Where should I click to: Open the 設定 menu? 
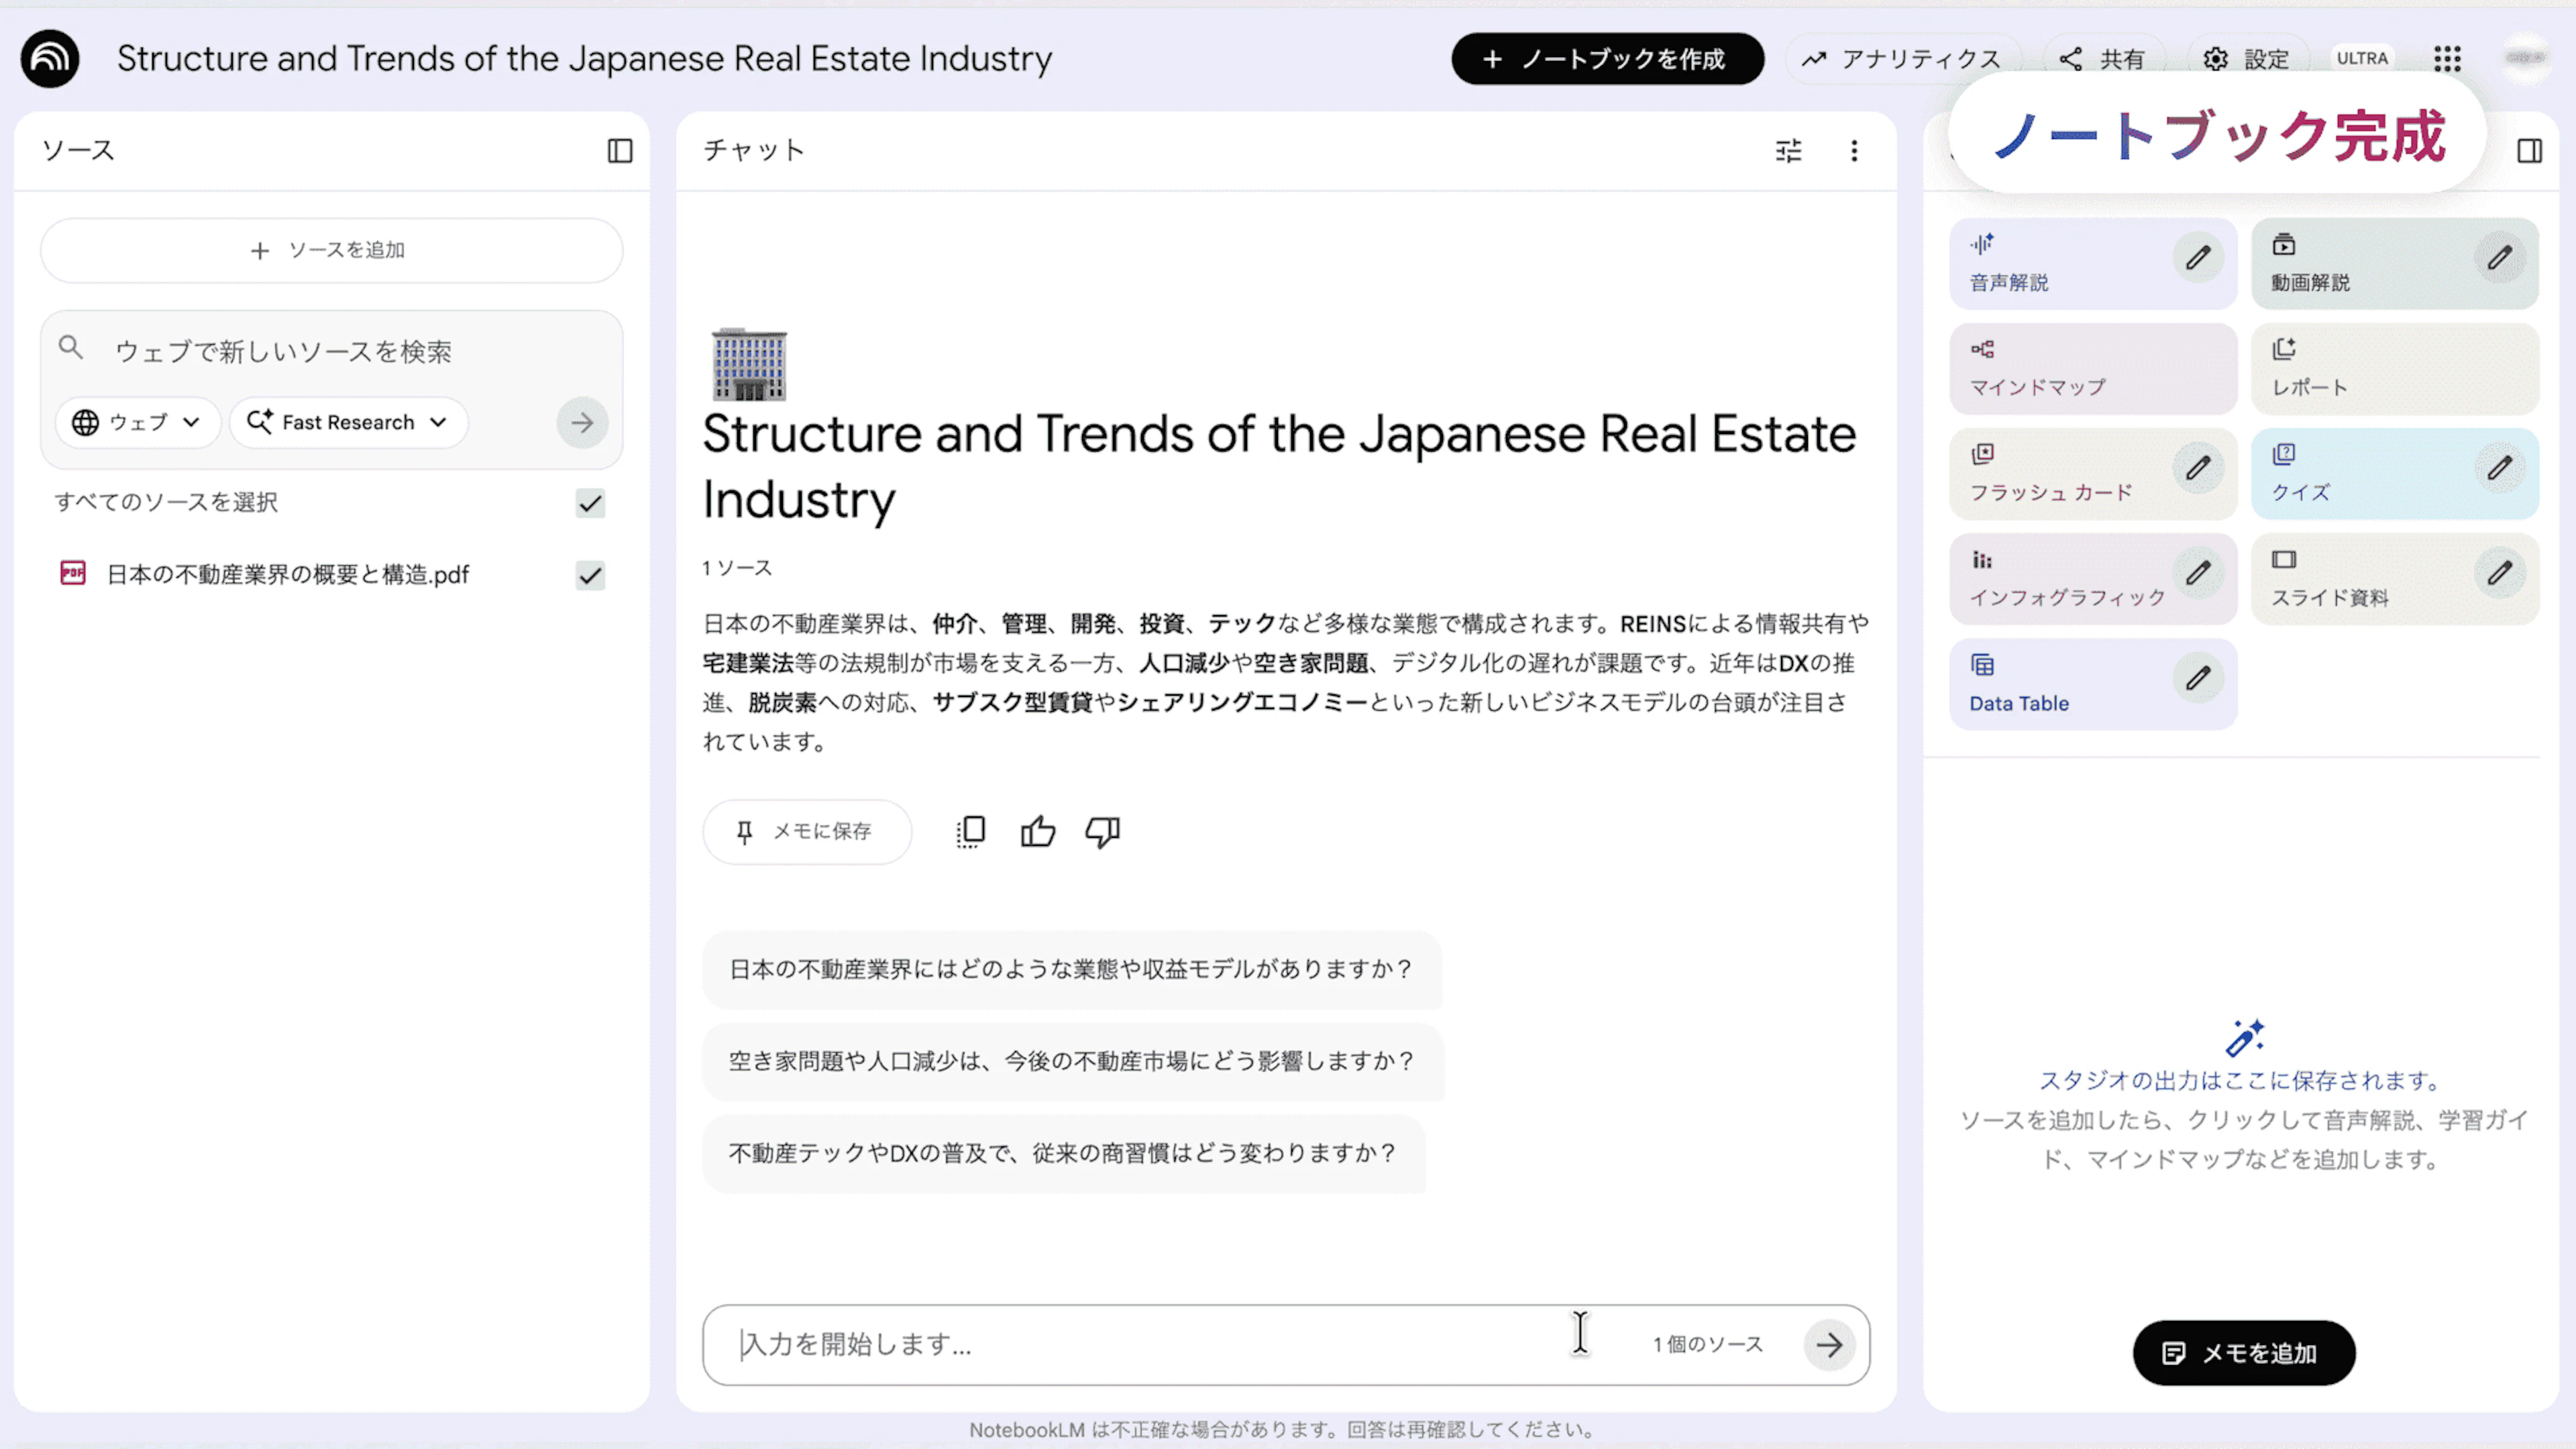(2247, 59)
